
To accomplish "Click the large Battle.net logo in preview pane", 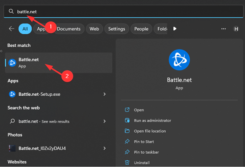I will click(179, 60).
